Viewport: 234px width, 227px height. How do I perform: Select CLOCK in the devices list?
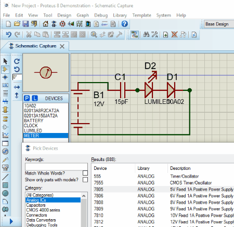46,126
